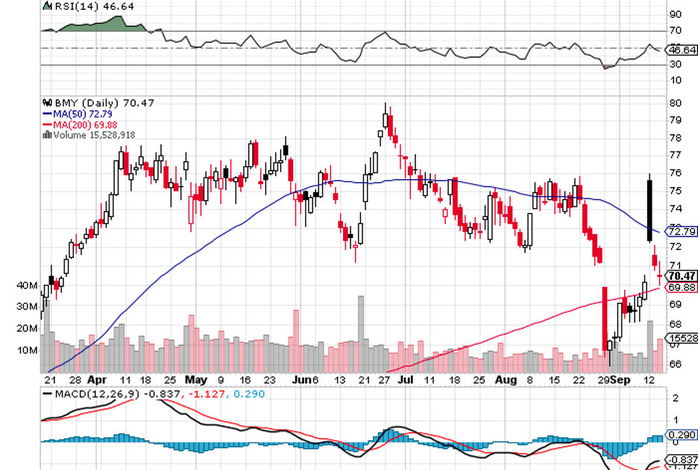The image size is (698, 470).
Task: Click the RSI 46.64 value tag
Action: pos(682,50)
